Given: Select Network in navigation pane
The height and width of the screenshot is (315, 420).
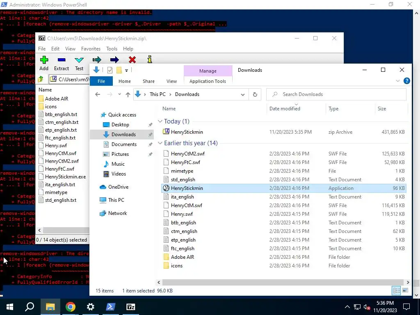Looking at the screenshot, I should tap(117, 213).
